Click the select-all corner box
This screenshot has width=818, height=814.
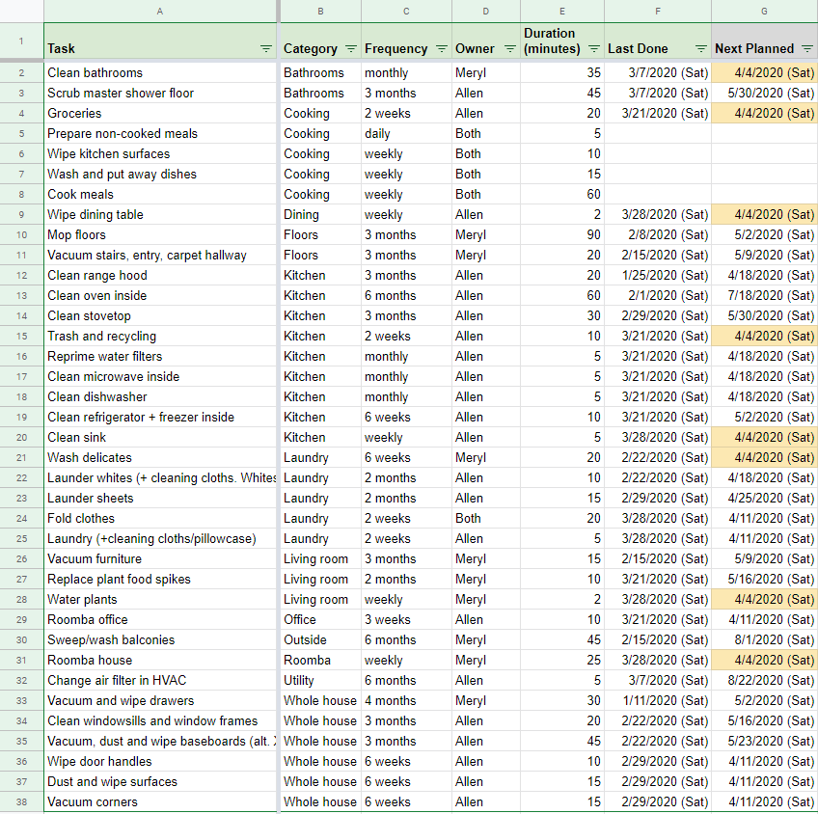coord(21,11)
